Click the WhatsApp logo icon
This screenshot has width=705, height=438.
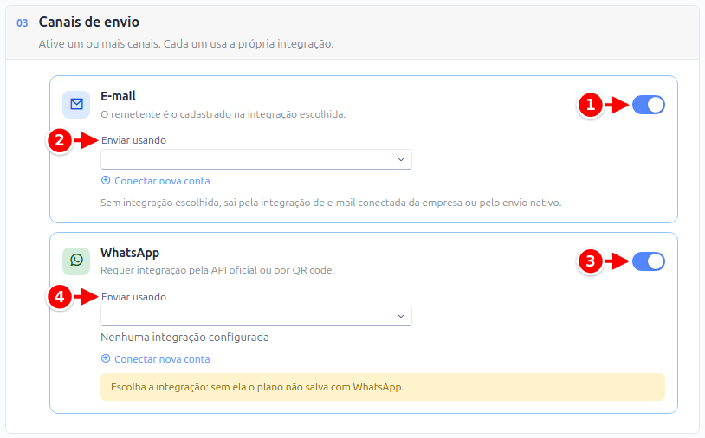coord(76,261)
